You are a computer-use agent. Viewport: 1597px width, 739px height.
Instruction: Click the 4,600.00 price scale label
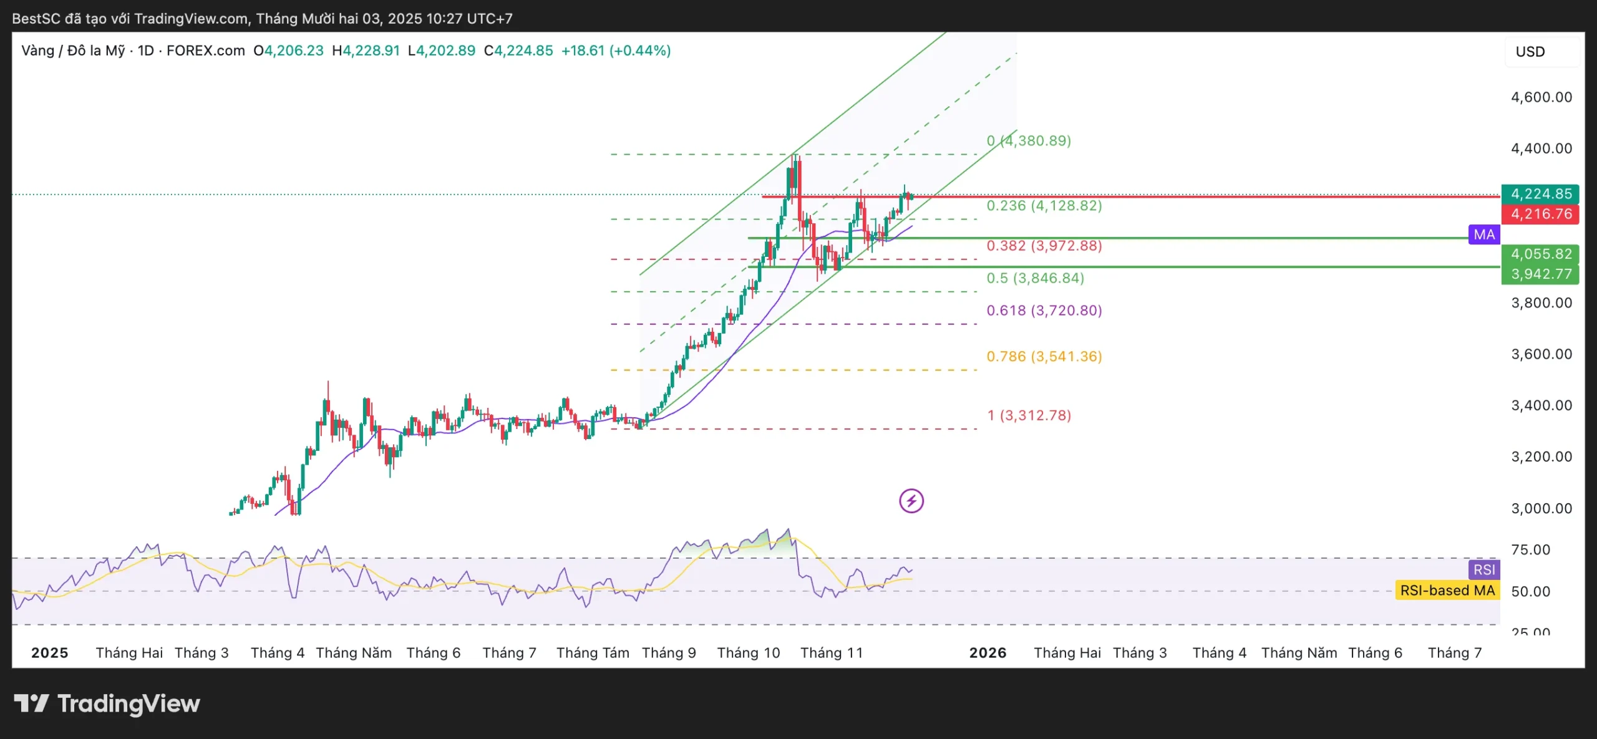point(1541,97)
